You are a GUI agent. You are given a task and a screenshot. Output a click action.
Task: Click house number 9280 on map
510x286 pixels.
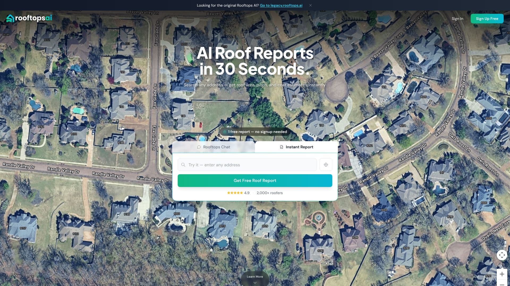406,248
